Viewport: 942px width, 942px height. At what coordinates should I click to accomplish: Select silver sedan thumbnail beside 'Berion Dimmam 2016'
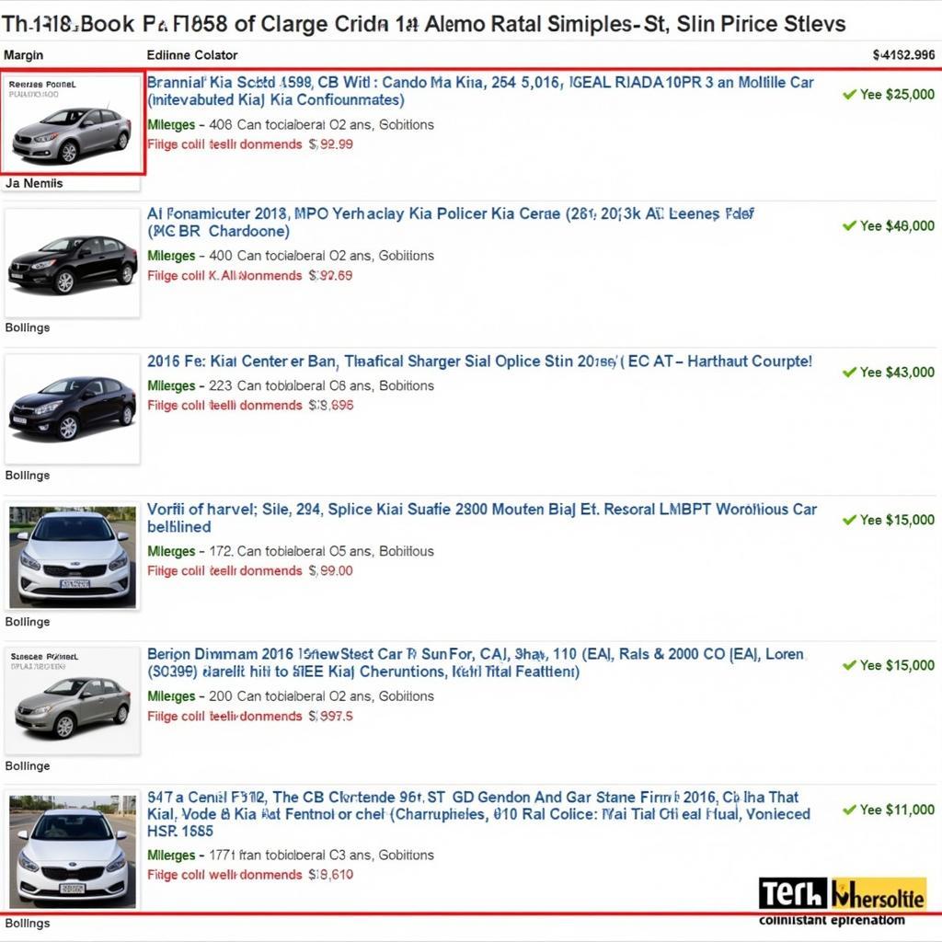click(x=73, y=701)
